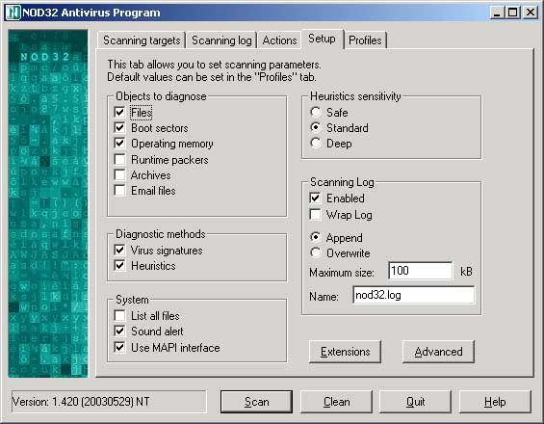Check the Archives option
The height and width of the screenshot is (424, 544).
119,175
